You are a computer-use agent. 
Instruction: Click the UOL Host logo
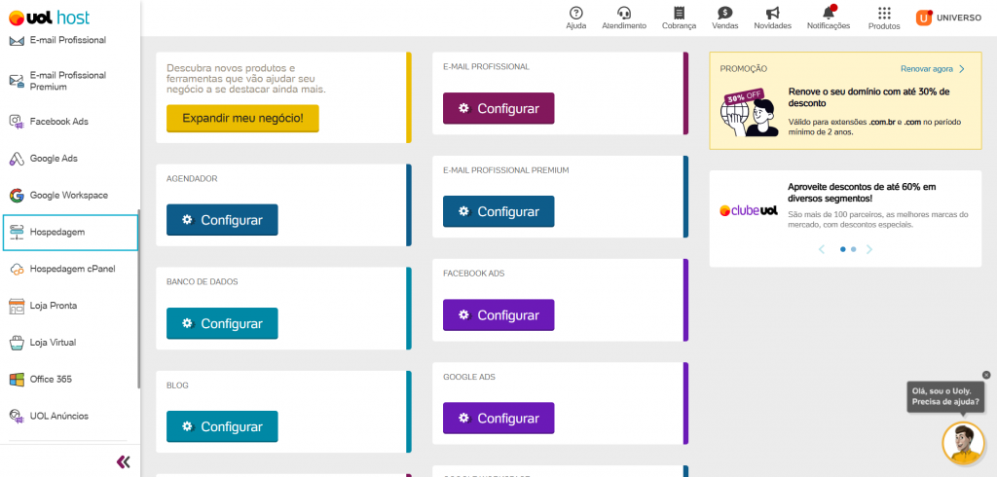pyautogui.click(x=50, y=18)
